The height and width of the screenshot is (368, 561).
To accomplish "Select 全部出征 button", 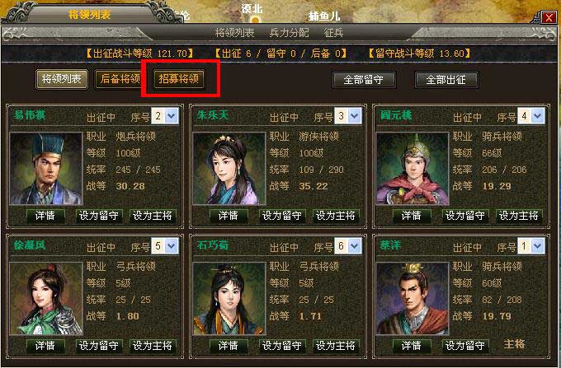I will [446, 80].
